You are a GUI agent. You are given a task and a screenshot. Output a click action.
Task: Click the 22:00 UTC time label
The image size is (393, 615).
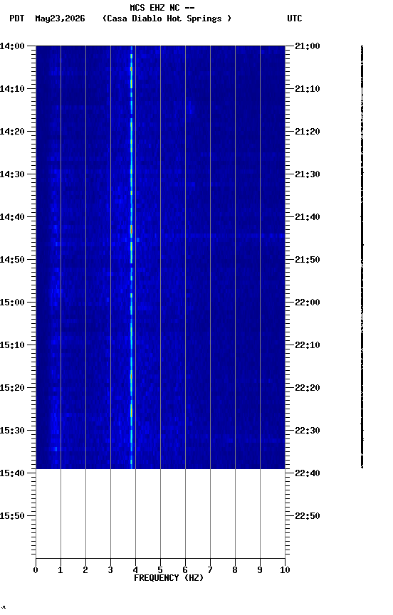(x=308, y=303)
